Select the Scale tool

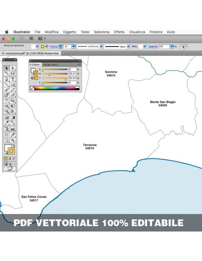tap(13, 101)
